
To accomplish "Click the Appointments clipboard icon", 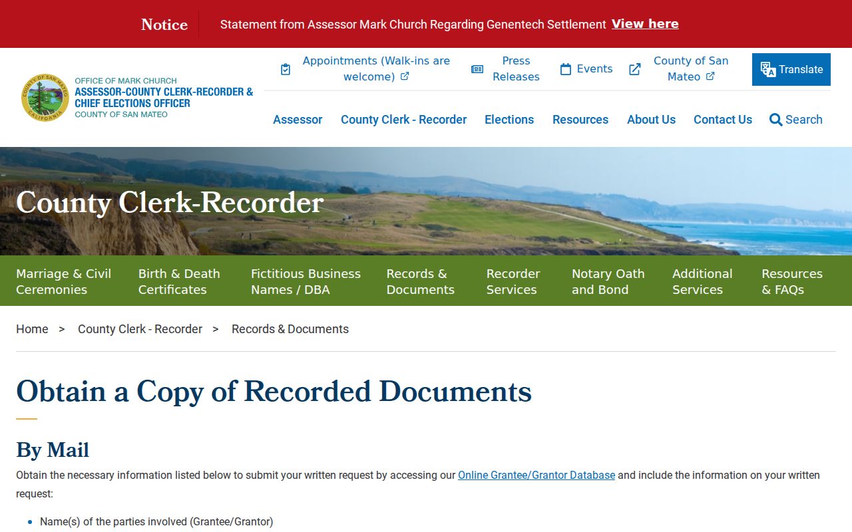I will (286, 69).
